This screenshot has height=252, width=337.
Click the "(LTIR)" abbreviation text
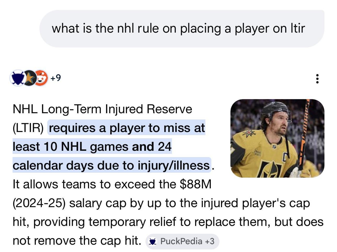[x=28, y=128]
